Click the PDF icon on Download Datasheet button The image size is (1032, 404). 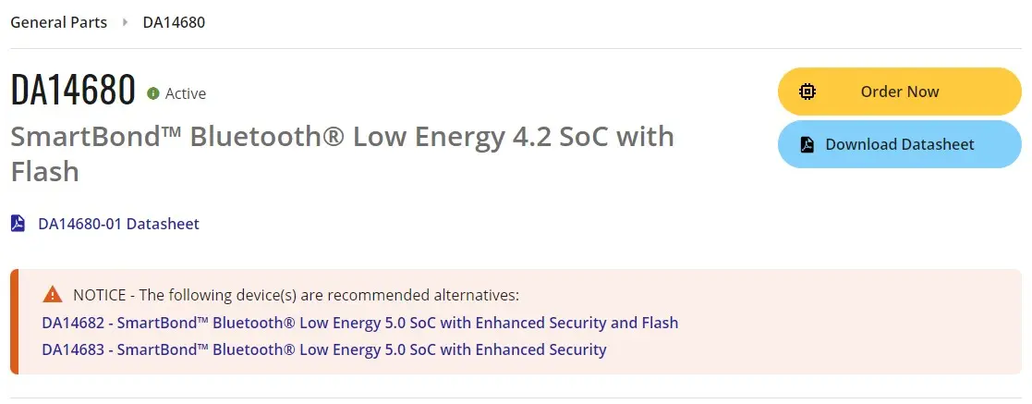tap(807, 144)
